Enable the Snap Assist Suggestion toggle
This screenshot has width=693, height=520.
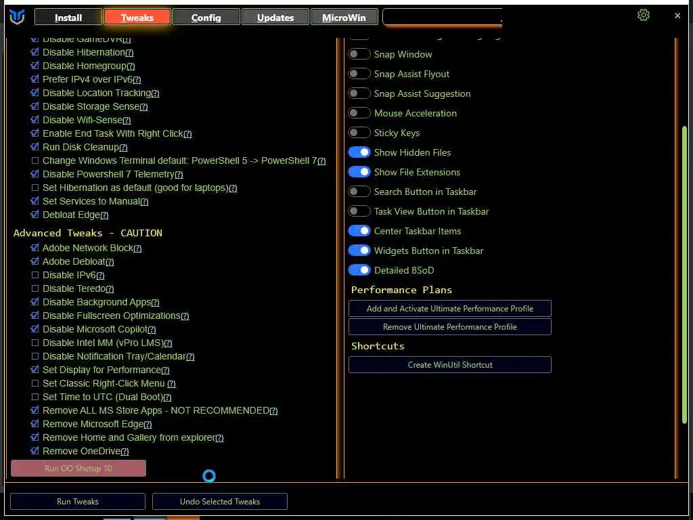(x=359, y=93)
